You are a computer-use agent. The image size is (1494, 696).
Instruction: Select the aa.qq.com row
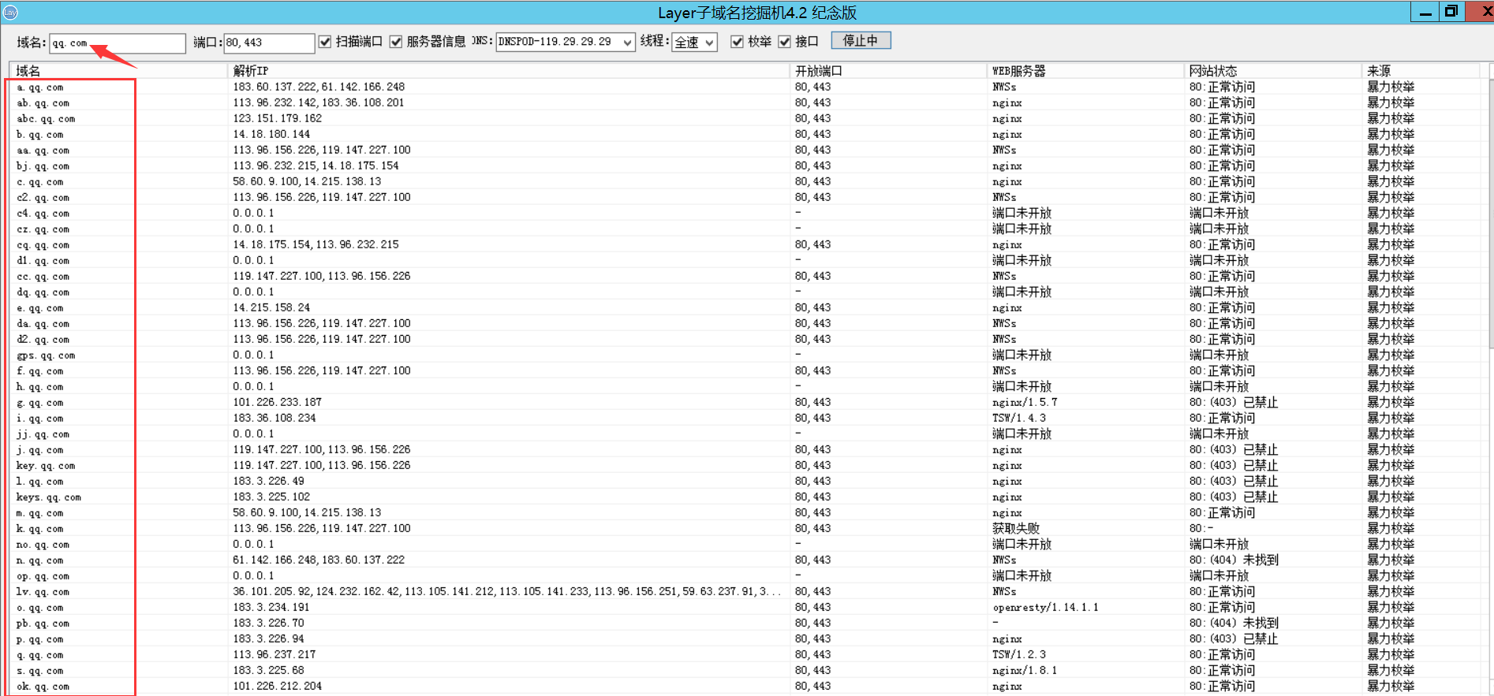coord(745,150)
